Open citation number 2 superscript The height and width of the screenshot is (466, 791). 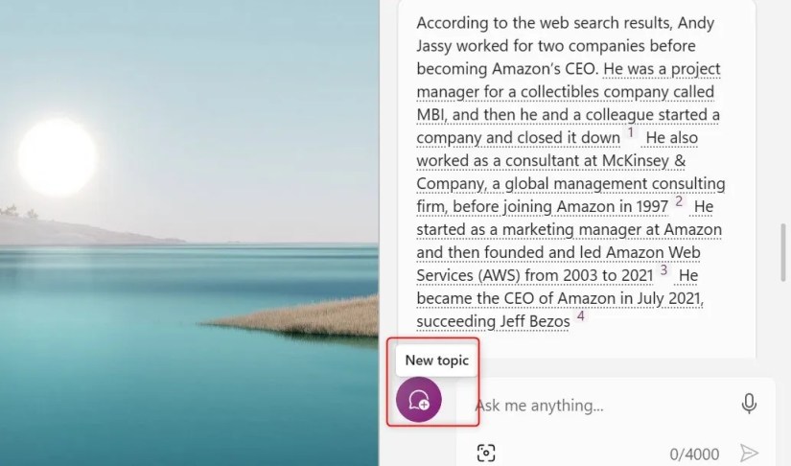pos(679,201)
